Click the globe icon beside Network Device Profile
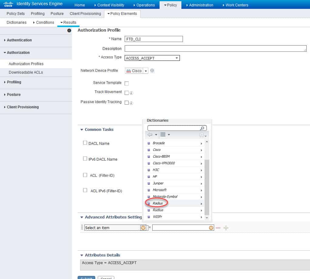Viewport: 310px width, 279px height. click(152, 71)
